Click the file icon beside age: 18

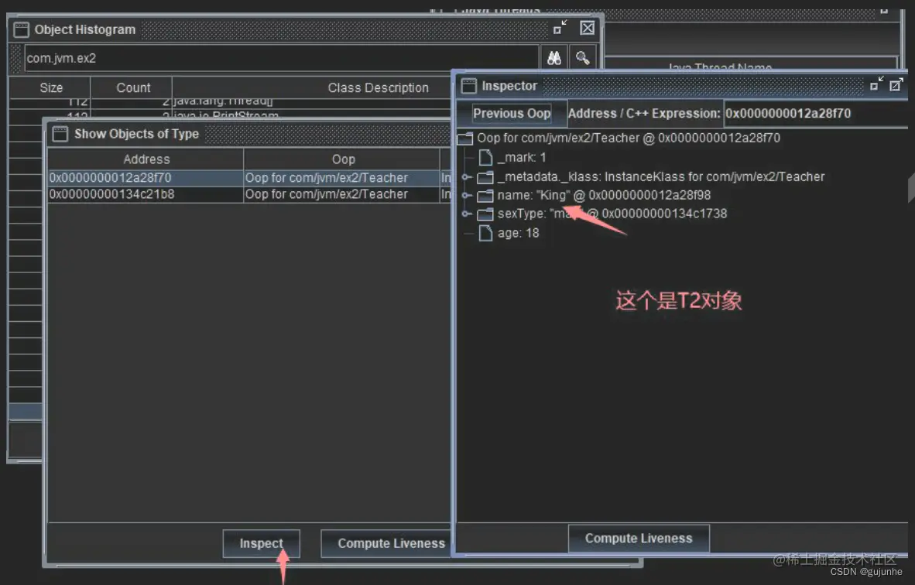(485, 233)
